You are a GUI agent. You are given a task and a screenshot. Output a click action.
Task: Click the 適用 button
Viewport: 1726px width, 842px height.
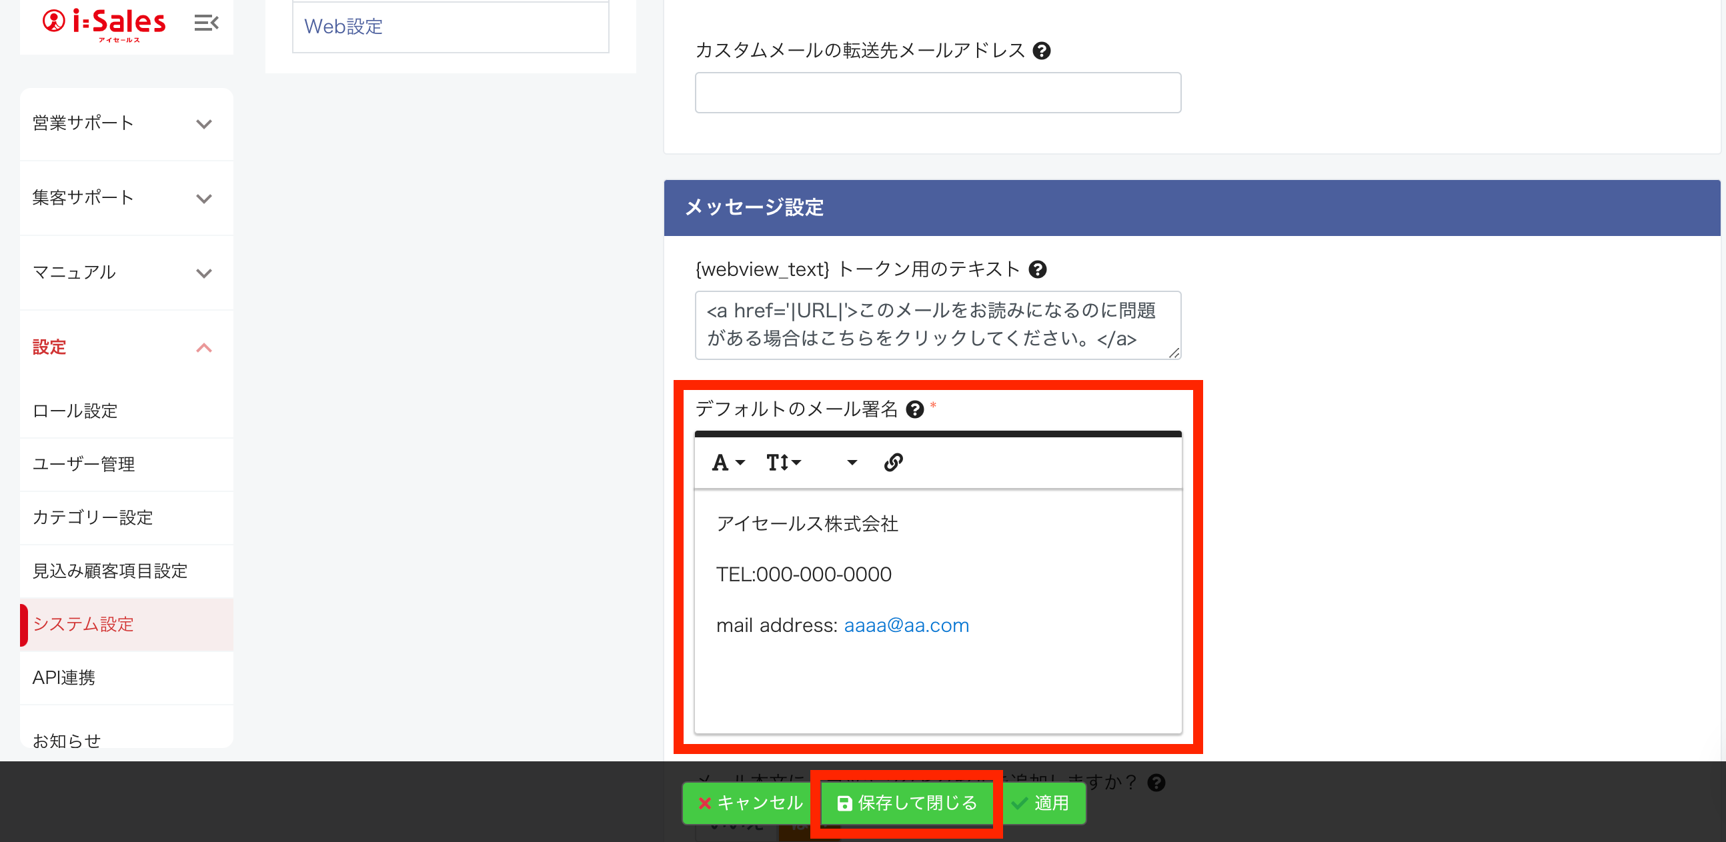coord(1041,803)
